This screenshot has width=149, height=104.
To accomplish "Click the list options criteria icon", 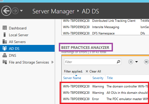I will [131, 62].
